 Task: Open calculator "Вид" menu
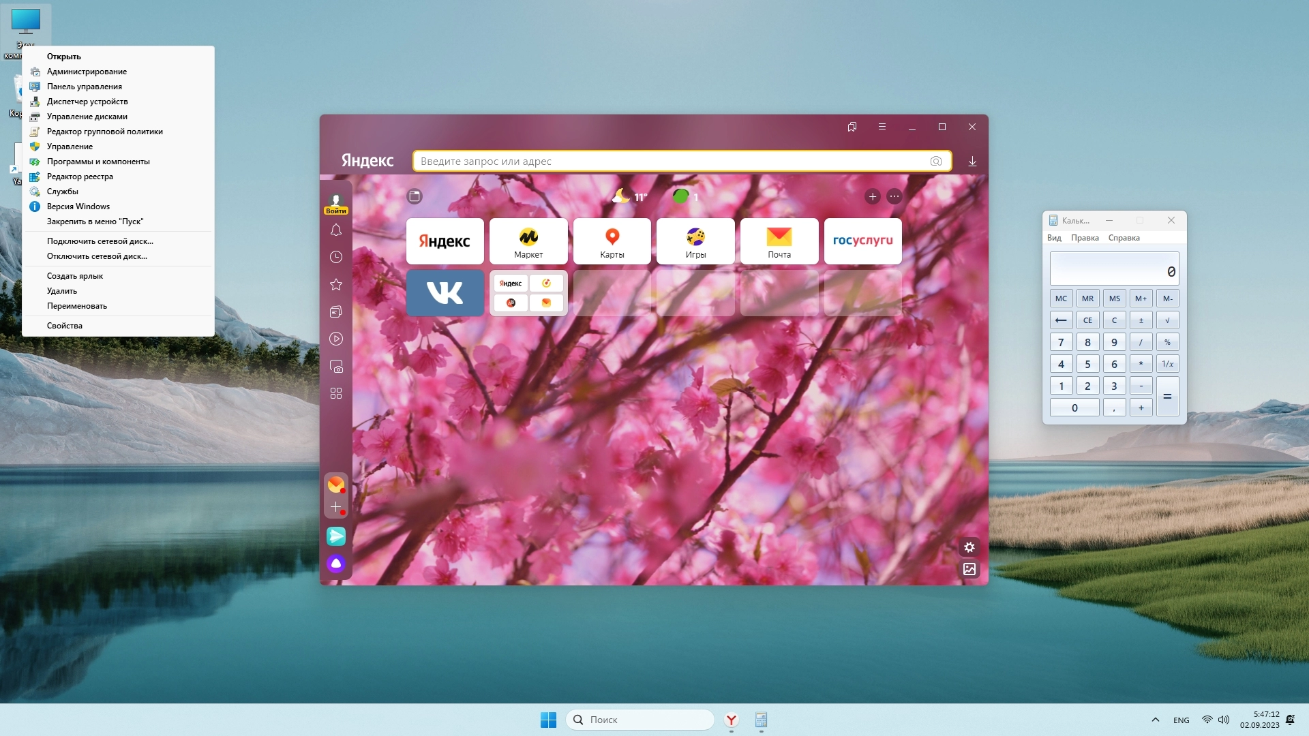tap(1054, 238)
